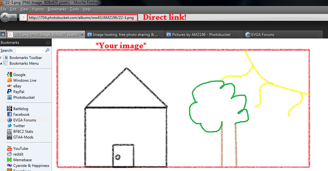Click the Google bookmark icon

click(x=9, y=75)
